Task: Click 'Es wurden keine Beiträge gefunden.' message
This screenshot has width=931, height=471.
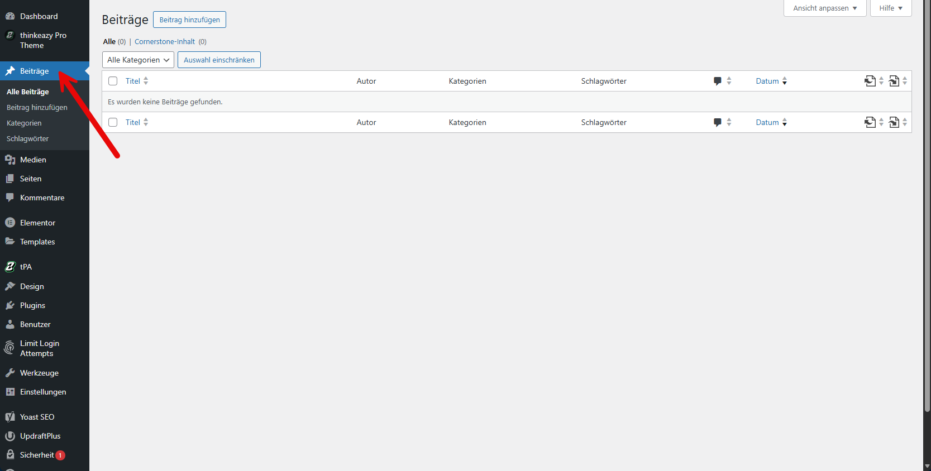Action: (165, 102)
